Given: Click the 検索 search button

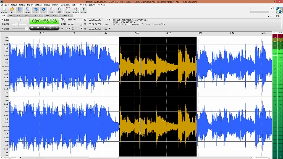Looking at the screenshot, I should point(272,9).
